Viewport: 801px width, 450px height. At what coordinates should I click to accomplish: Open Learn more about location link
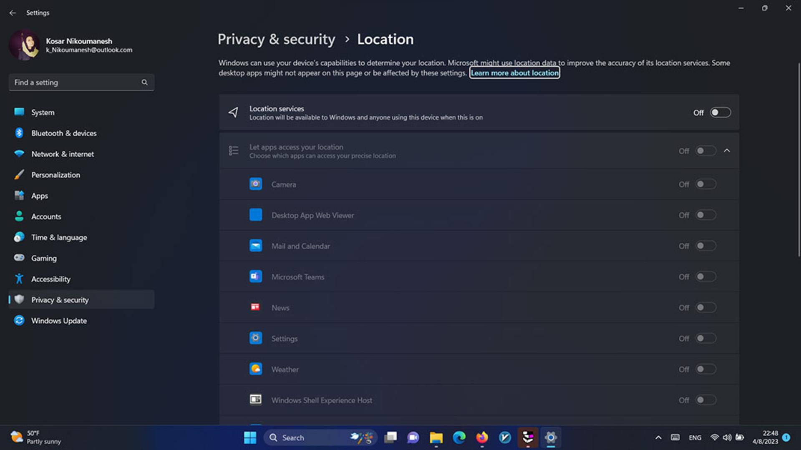(x=514, y=73)
